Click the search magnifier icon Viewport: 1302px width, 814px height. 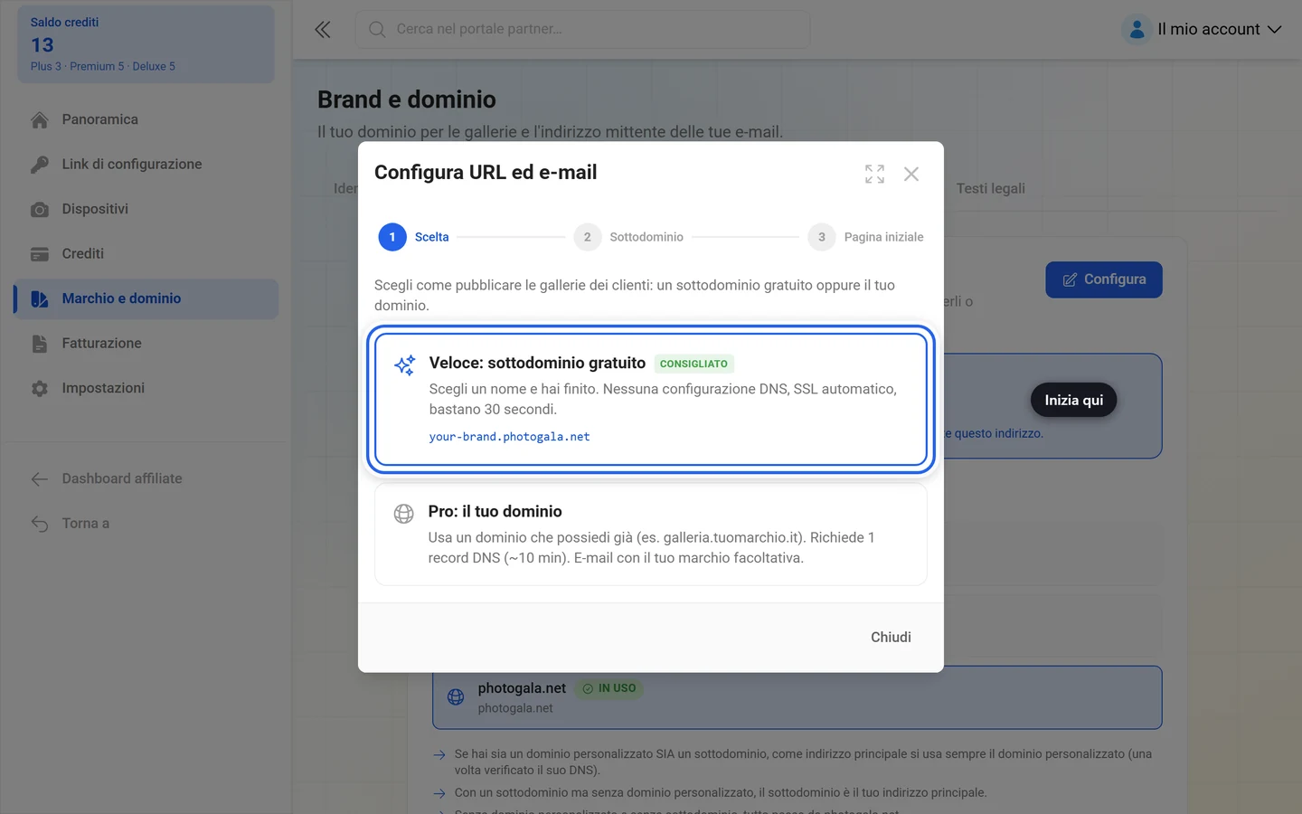[377, 30]
